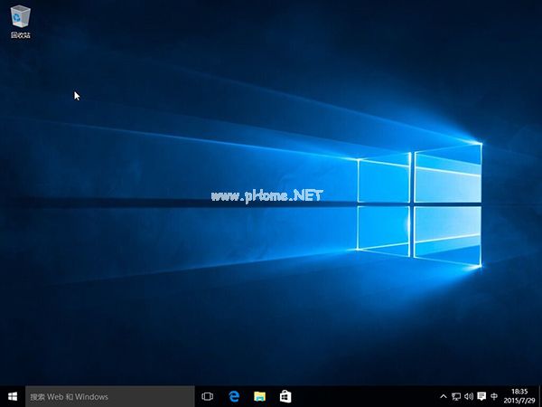
Task: Toggle the 中 input method indicator
Action: coord(494,396)
